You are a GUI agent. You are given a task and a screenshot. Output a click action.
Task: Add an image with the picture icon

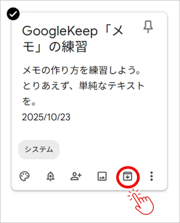(x=102, y=176)
